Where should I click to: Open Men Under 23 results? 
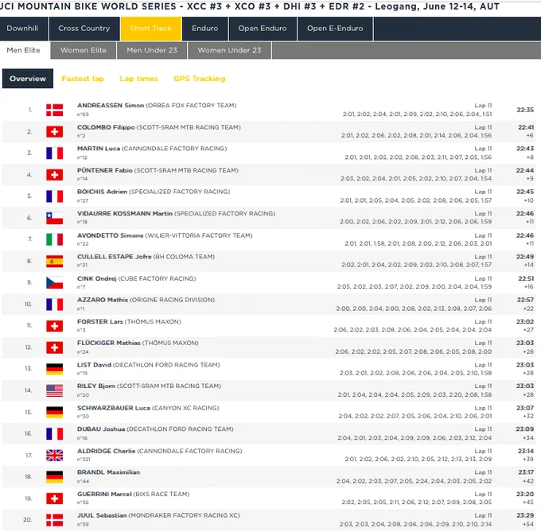coord(152,50)
